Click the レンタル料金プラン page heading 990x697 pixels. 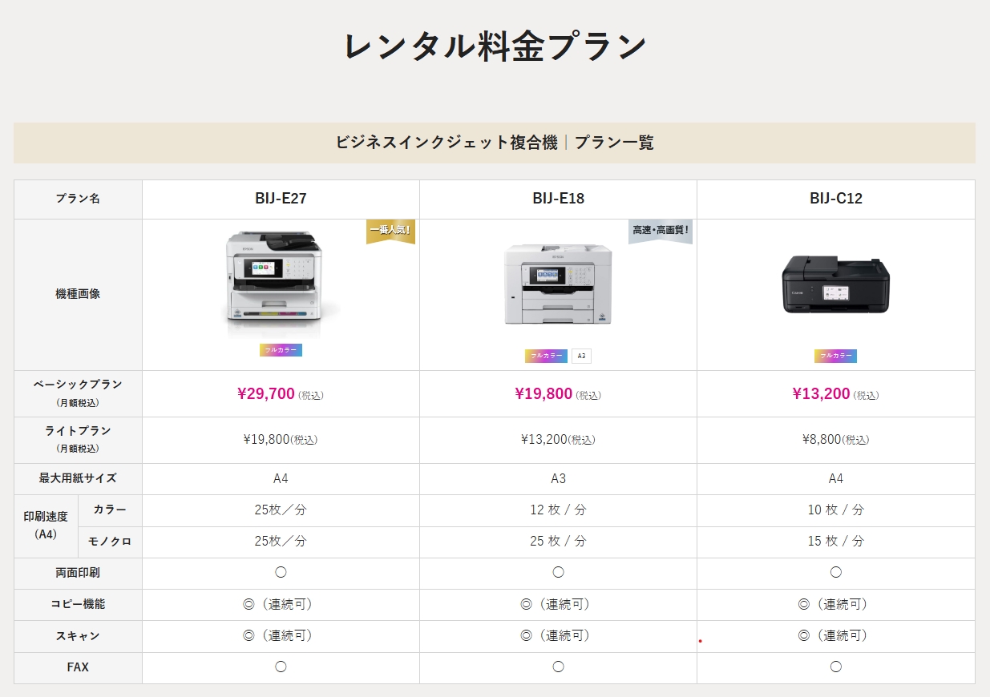pyautogui.click(x=495, y=46)
